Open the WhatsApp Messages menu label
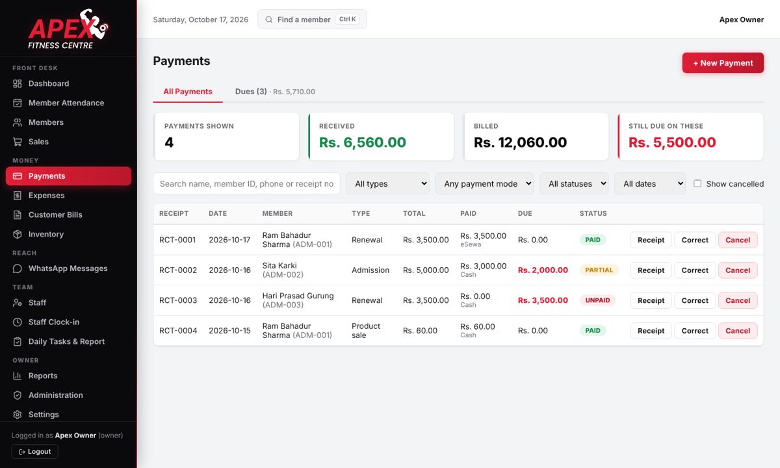The image size is (780, 468). coord(68,268)
